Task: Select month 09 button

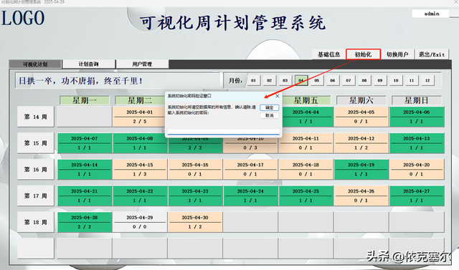Action: point(380,80)
